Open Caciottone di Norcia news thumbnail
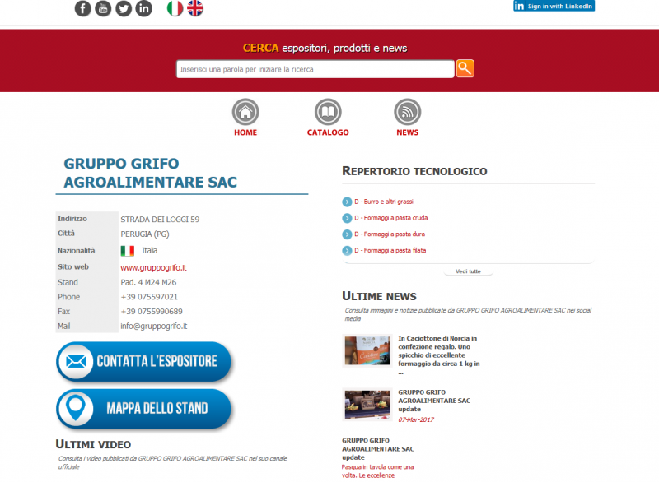659x482 pixels. coord(367,350)
